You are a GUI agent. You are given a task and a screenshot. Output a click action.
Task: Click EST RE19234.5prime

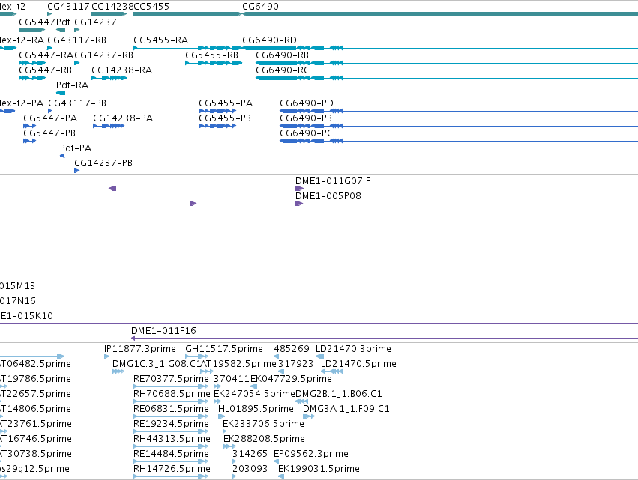171,424
